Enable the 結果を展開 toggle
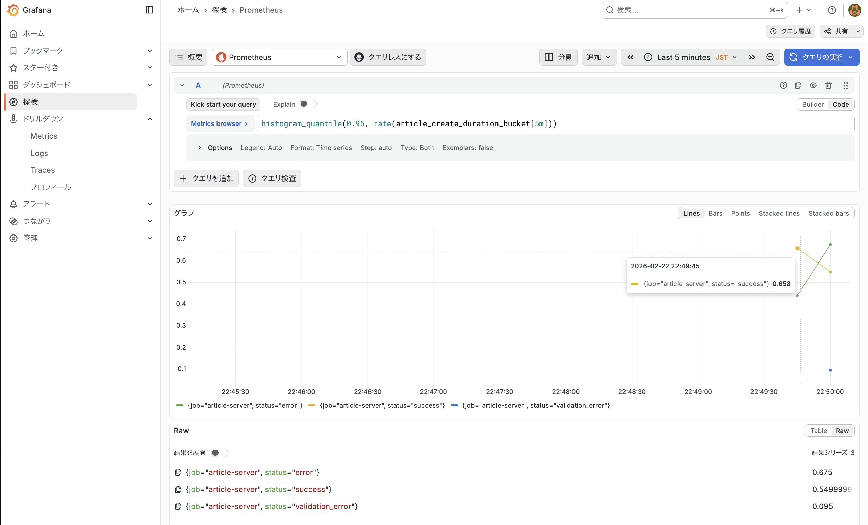Viewport: 868px width, 525px height. pos(219,452)
